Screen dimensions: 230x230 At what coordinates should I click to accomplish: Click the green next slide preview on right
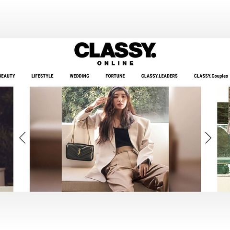[224, 139]
